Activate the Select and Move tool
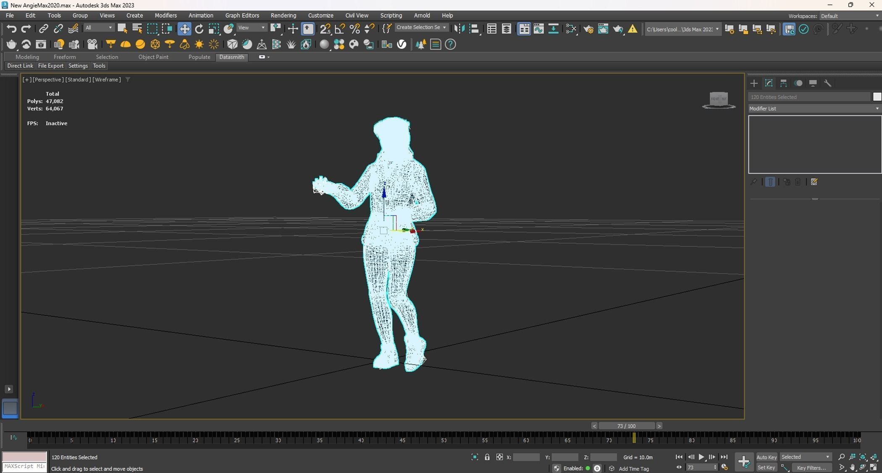 click(x=184, y=29)
